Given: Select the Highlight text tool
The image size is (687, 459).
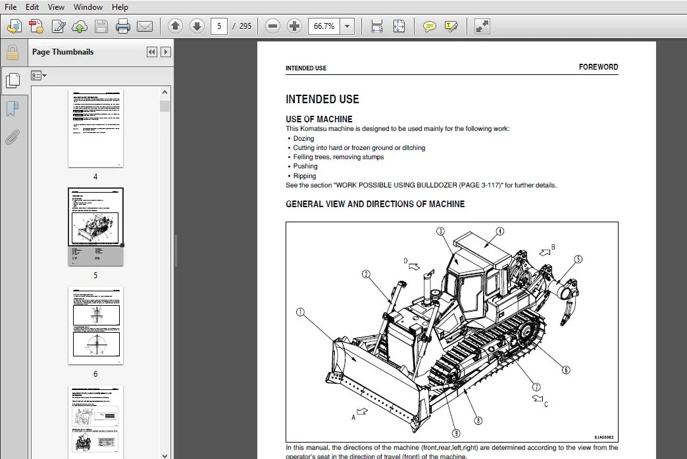Looking at the screenshot, I should [x=451, y=26].
